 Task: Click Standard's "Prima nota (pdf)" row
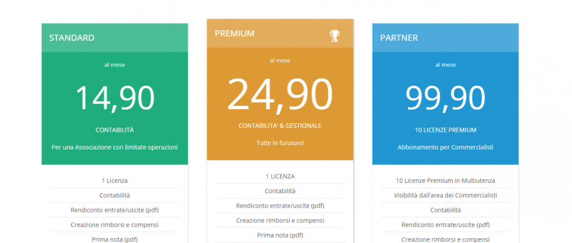click(114, 238)
